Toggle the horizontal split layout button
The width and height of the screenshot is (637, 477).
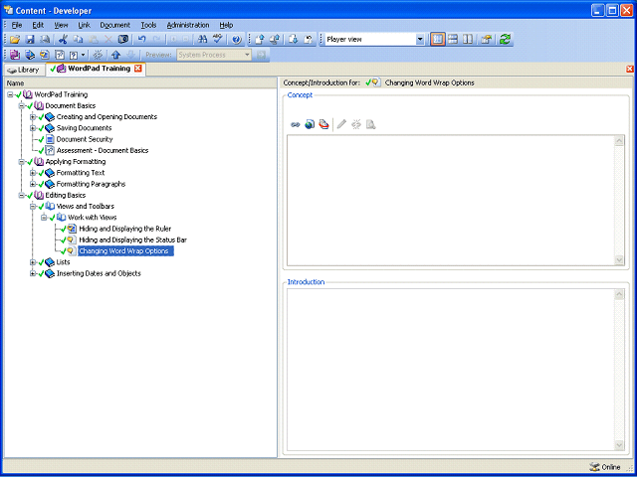click(x=453, y=40)
